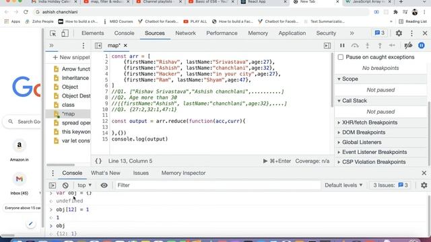Click the 3 Issues link in console
The width and height of the screenshot is (431, 242).
(x=391, y=186)
